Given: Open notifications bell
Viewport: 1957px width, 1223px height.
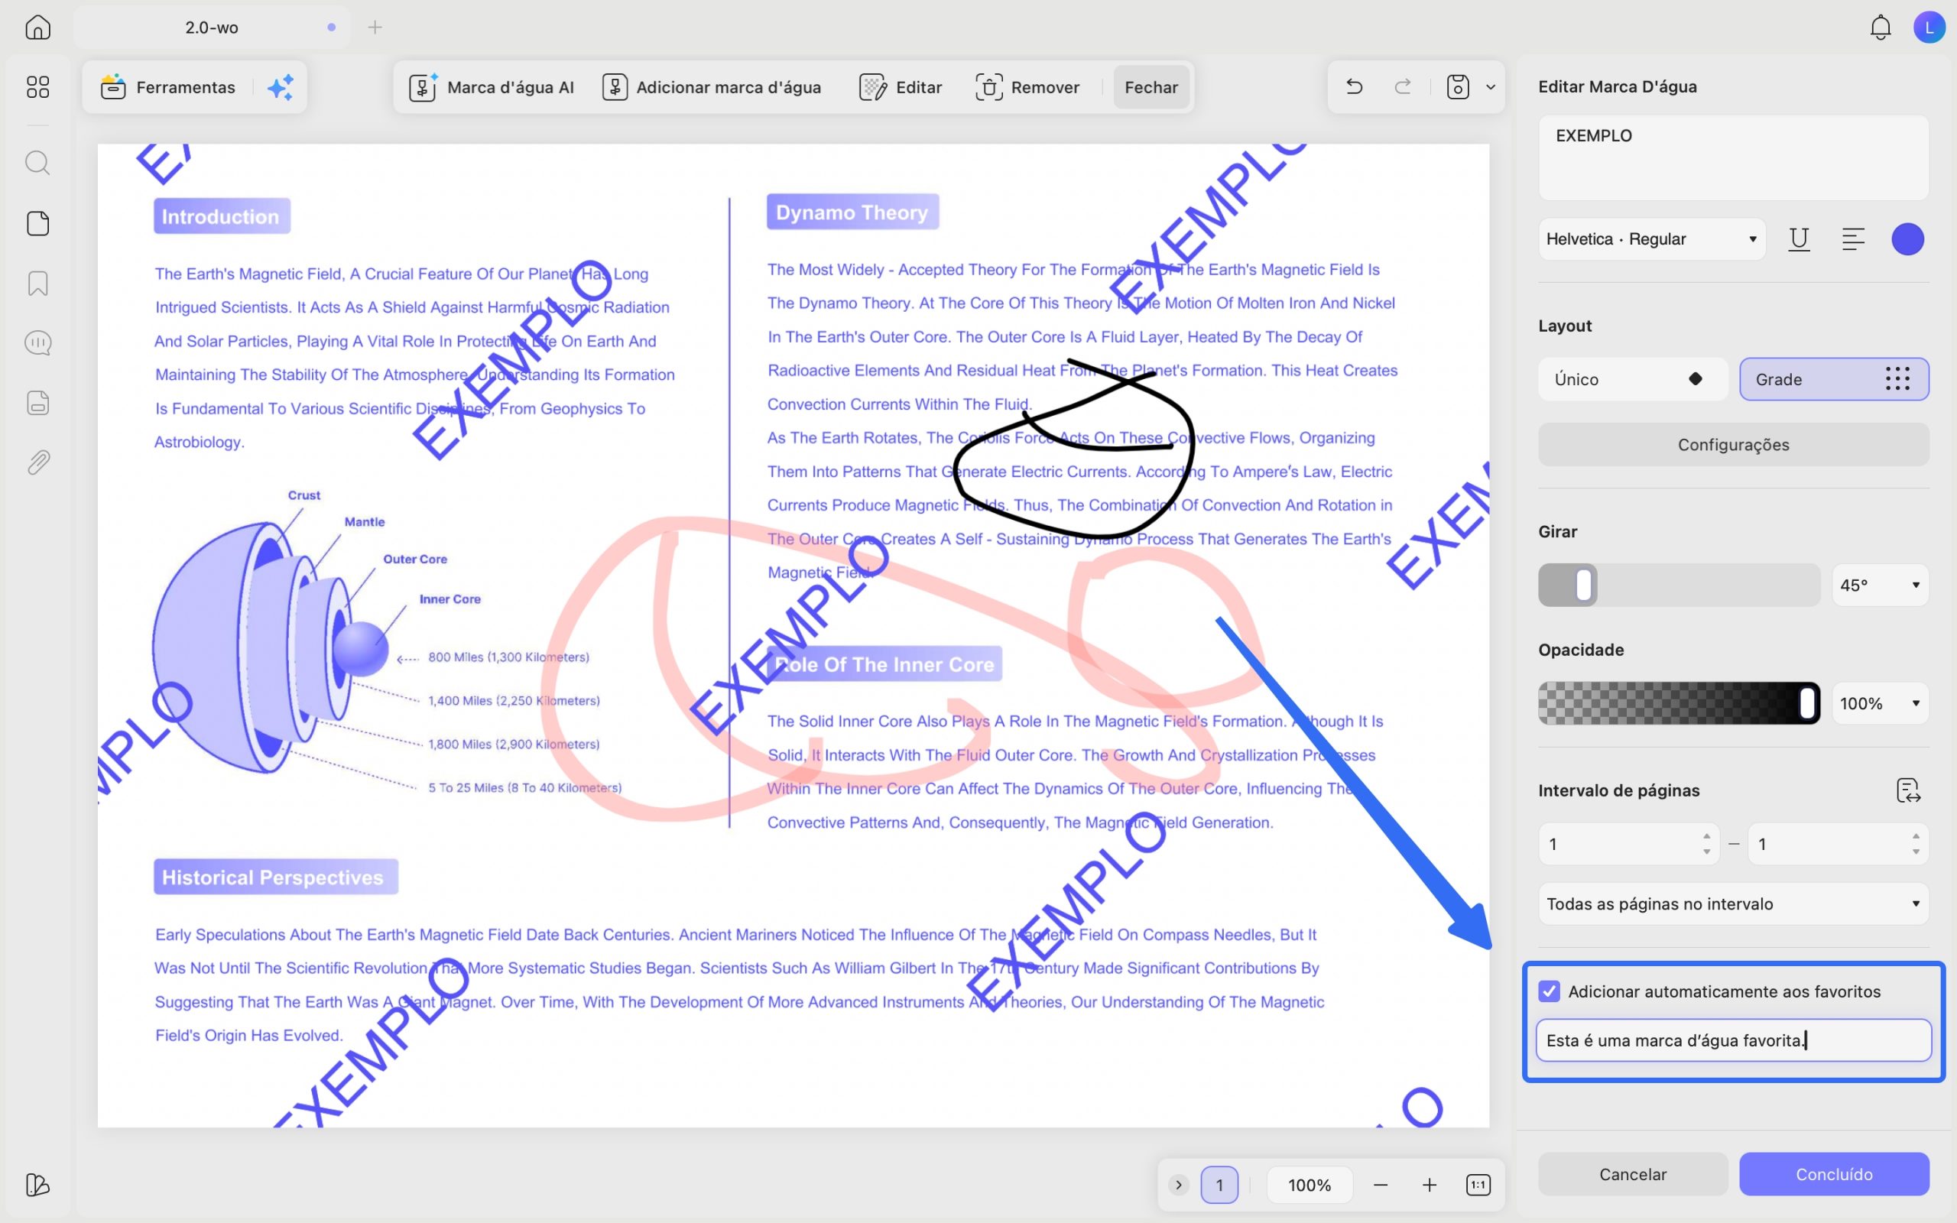Looking at the screenshot, I should 1881,28.
